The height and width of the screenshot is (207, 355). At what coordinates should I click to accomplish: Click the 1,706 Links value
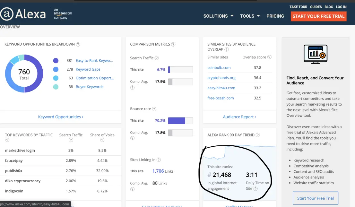(x=163, y=171)
